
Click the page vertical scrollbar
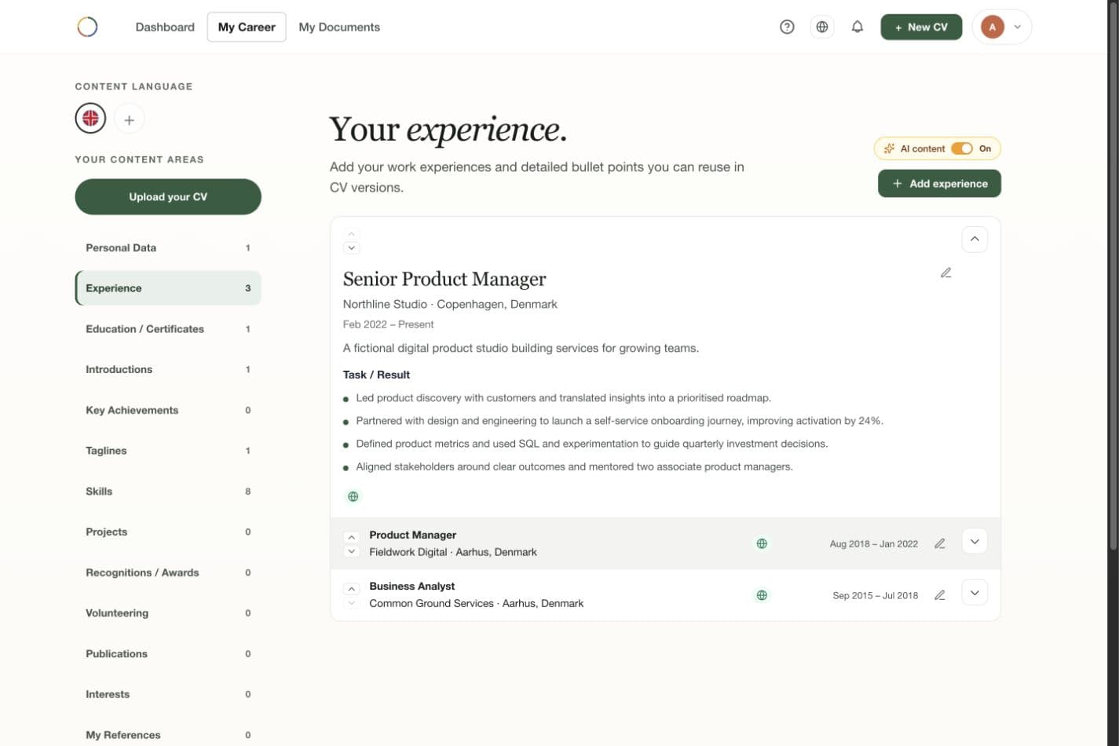tap(1114, 275)
